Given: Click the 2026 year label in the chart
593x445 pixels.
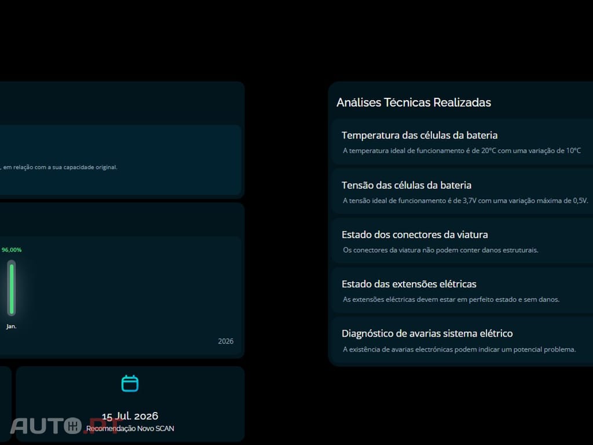Looking at the screenshot, I should point(226,341).
